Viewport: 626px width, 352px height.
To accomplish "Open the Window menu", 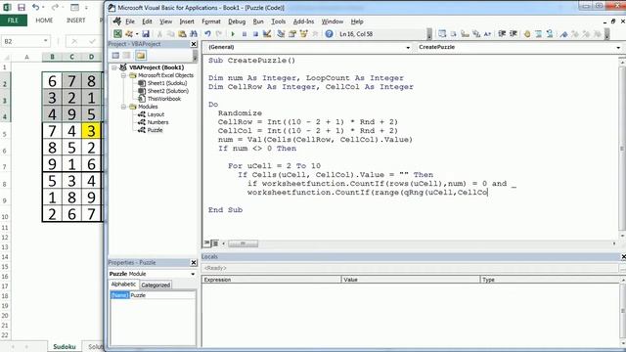I will point(333,22).
